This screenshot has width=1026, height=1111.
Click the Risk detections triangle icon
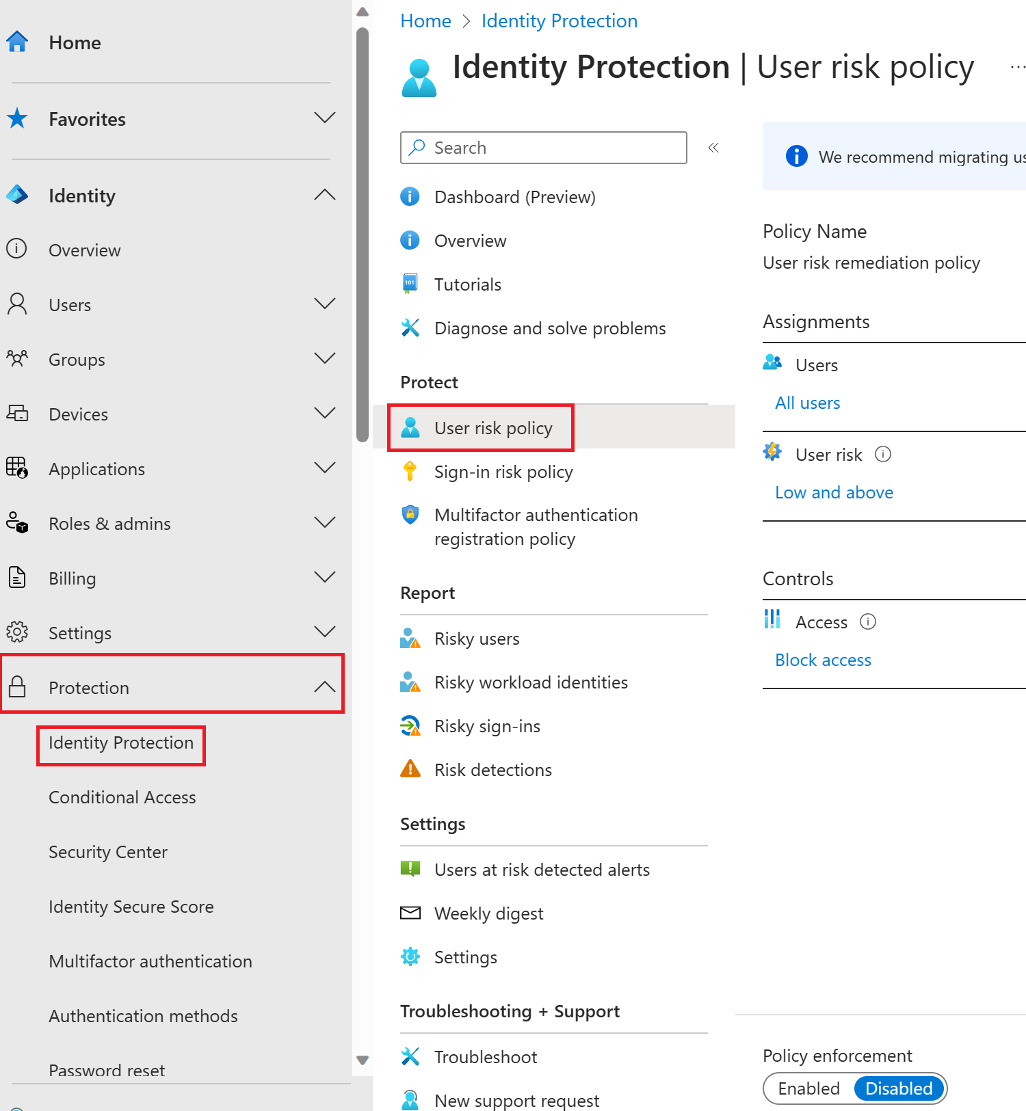click(410, 768)
